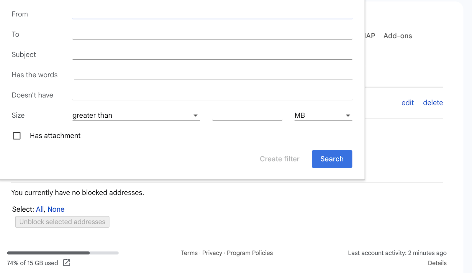Click the Create filter button
Image resolution: width=472 pixels, height=273 pixels.
279,159
